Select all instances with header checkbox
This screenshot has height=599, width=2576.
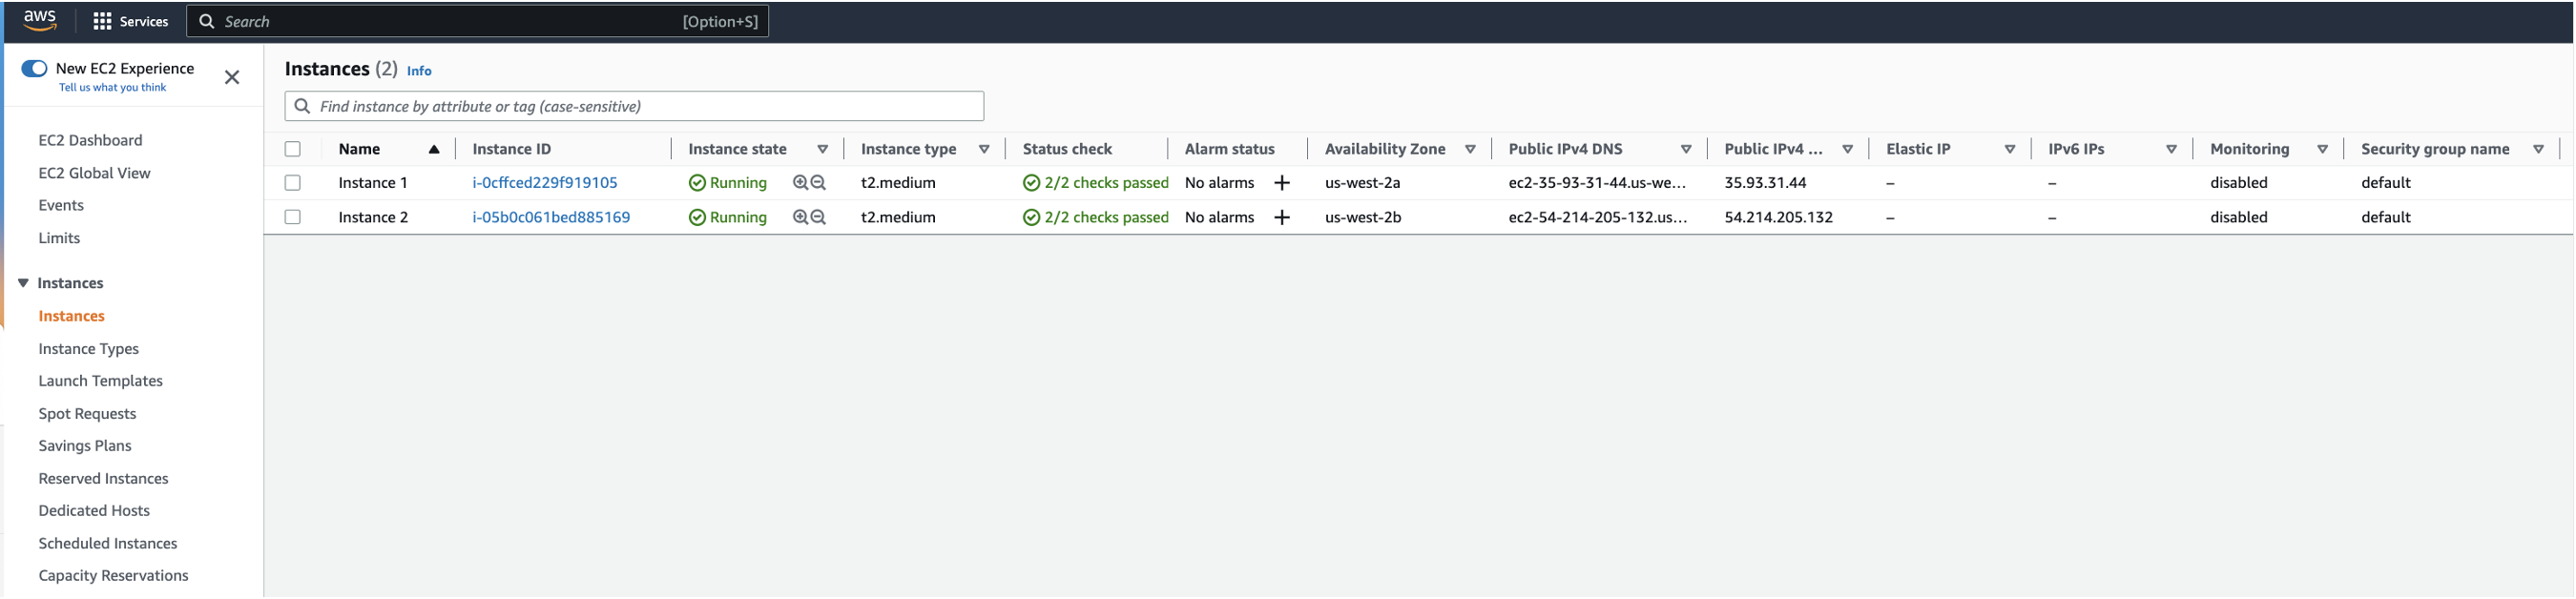pos(293,149)
